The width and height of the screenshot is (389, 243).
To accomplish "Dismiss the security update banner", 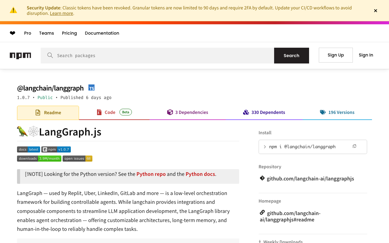I will (376, 11).
